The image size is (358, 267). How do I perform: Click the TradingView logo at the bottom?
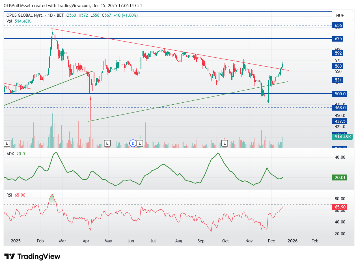[33, 257]
